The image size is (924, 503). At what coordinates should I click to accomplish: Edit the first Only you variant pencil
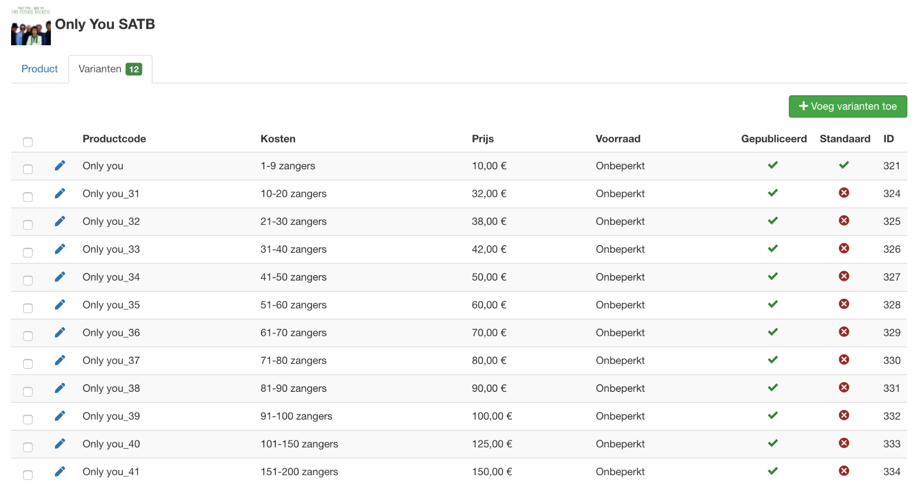point(60,166)
